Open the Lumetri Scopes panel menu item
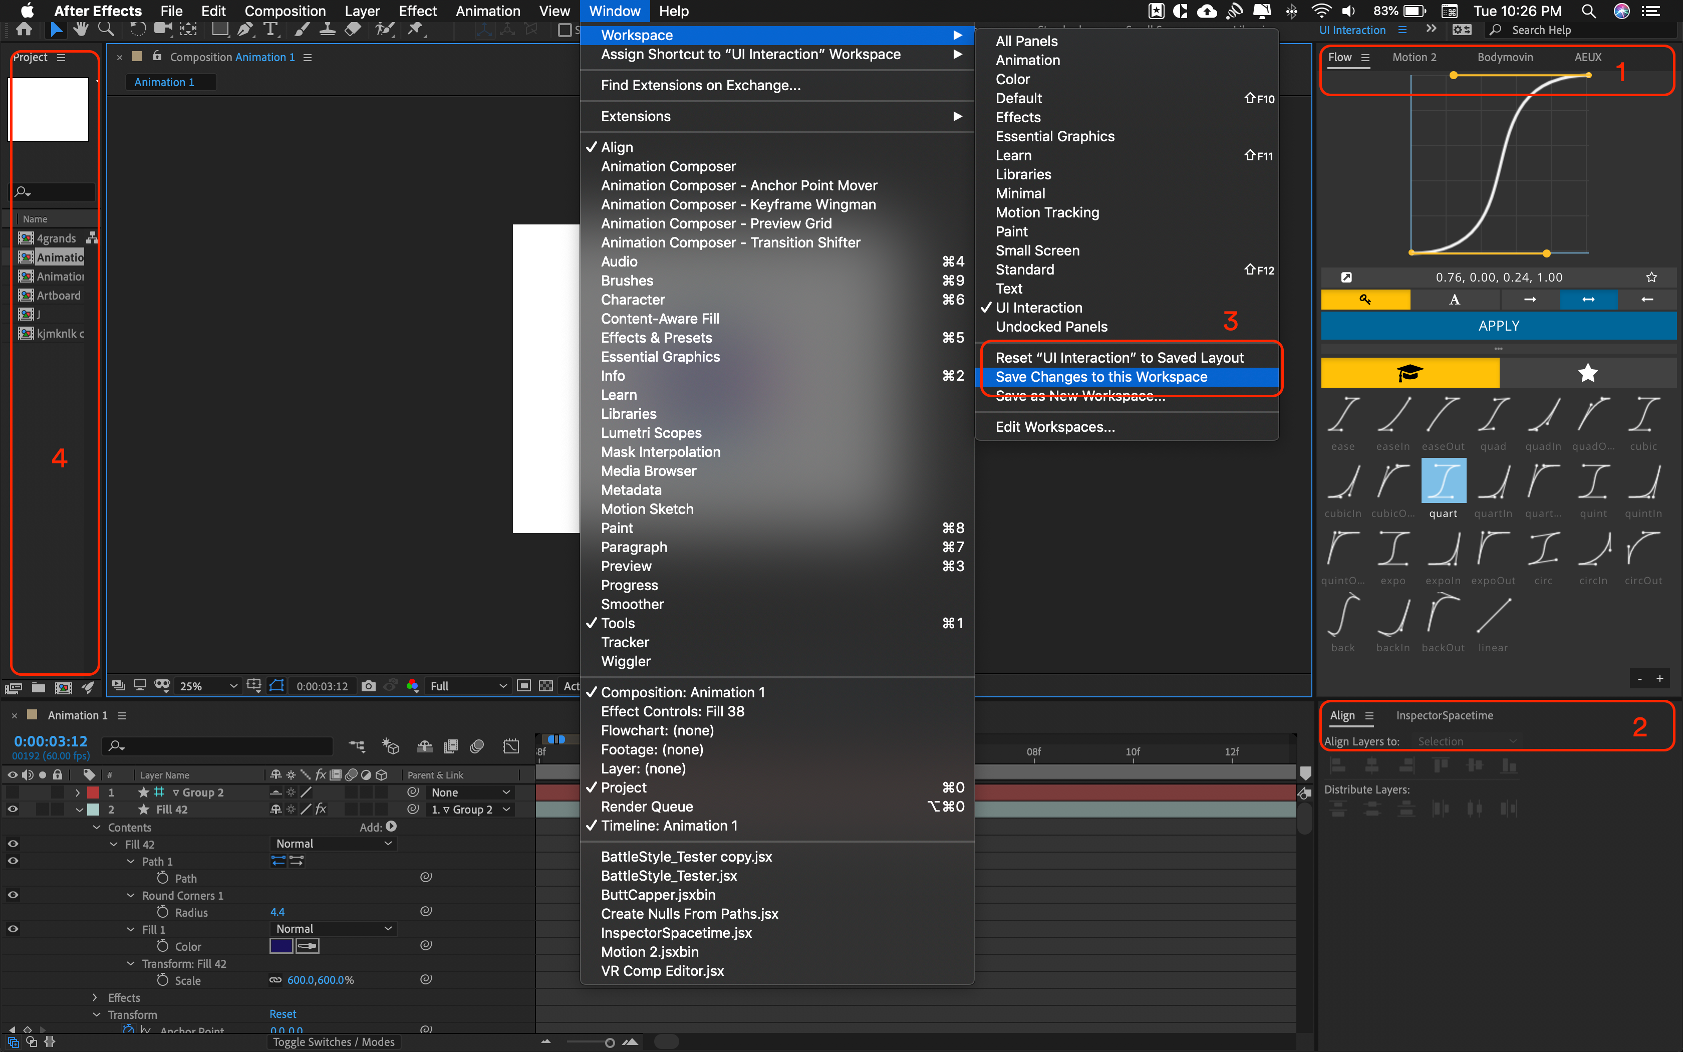 651,433
